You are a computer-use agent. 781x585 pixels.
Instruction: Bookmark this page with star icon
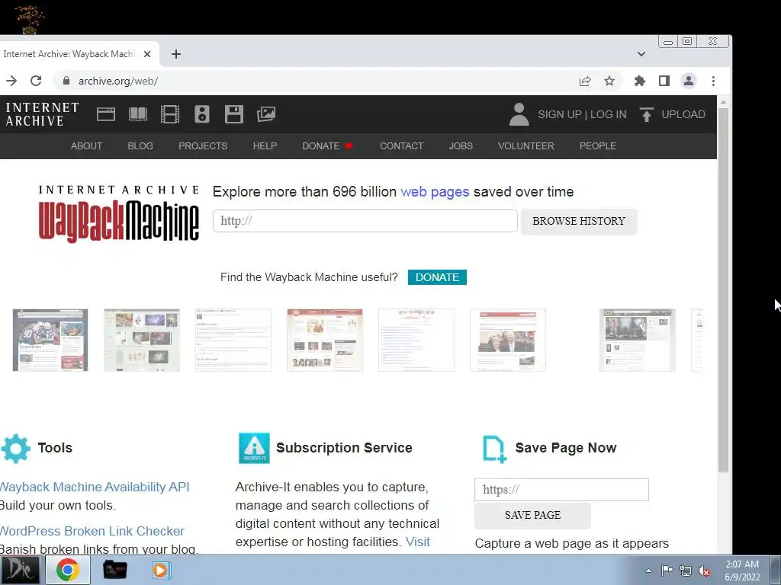609,81
